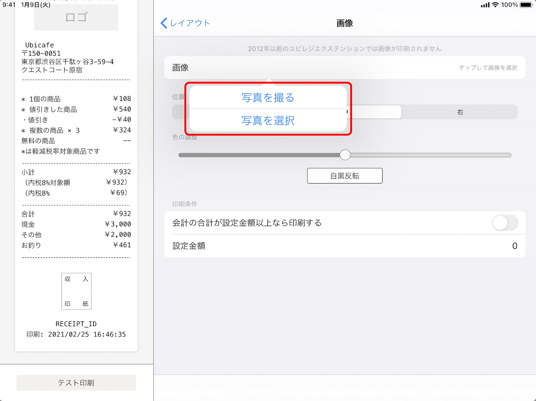Tap the Ubicafe store name text
Viewport: 536px width, 401px height.
[40, 45]
